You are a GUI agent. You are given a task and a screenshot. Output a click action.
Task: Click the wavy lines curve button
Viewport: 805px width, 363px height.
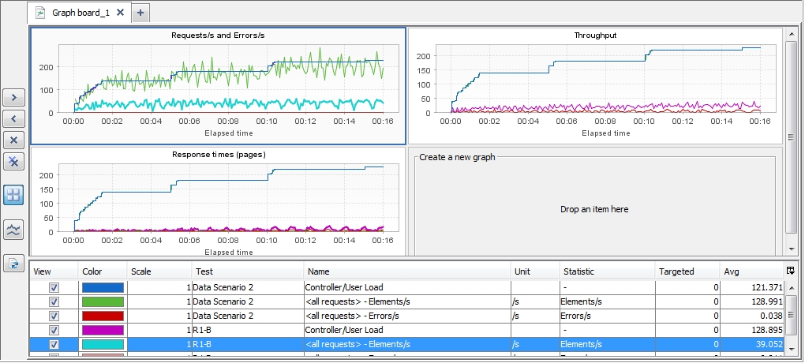tap(13, 230)
